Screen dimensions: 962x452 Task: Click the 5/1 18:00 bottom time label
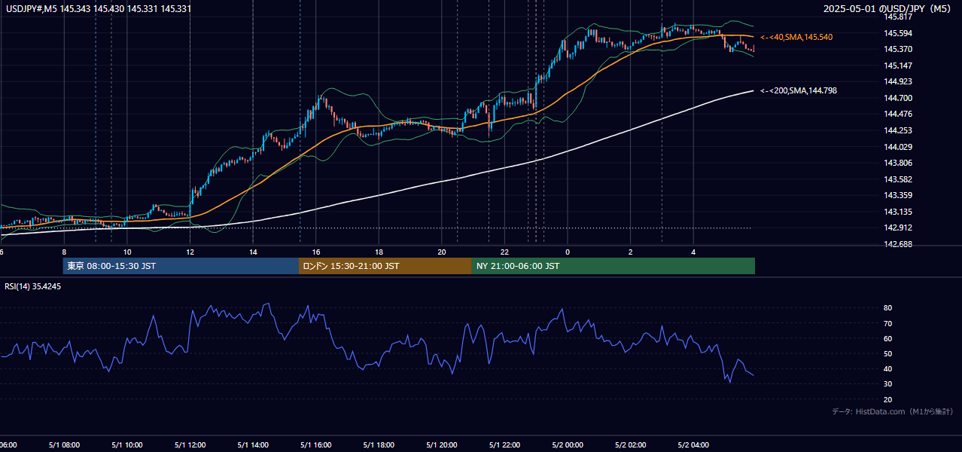coord(379,445)
